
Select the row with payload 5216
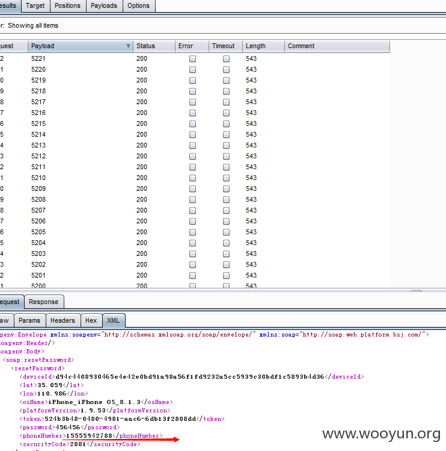point(195,113)
